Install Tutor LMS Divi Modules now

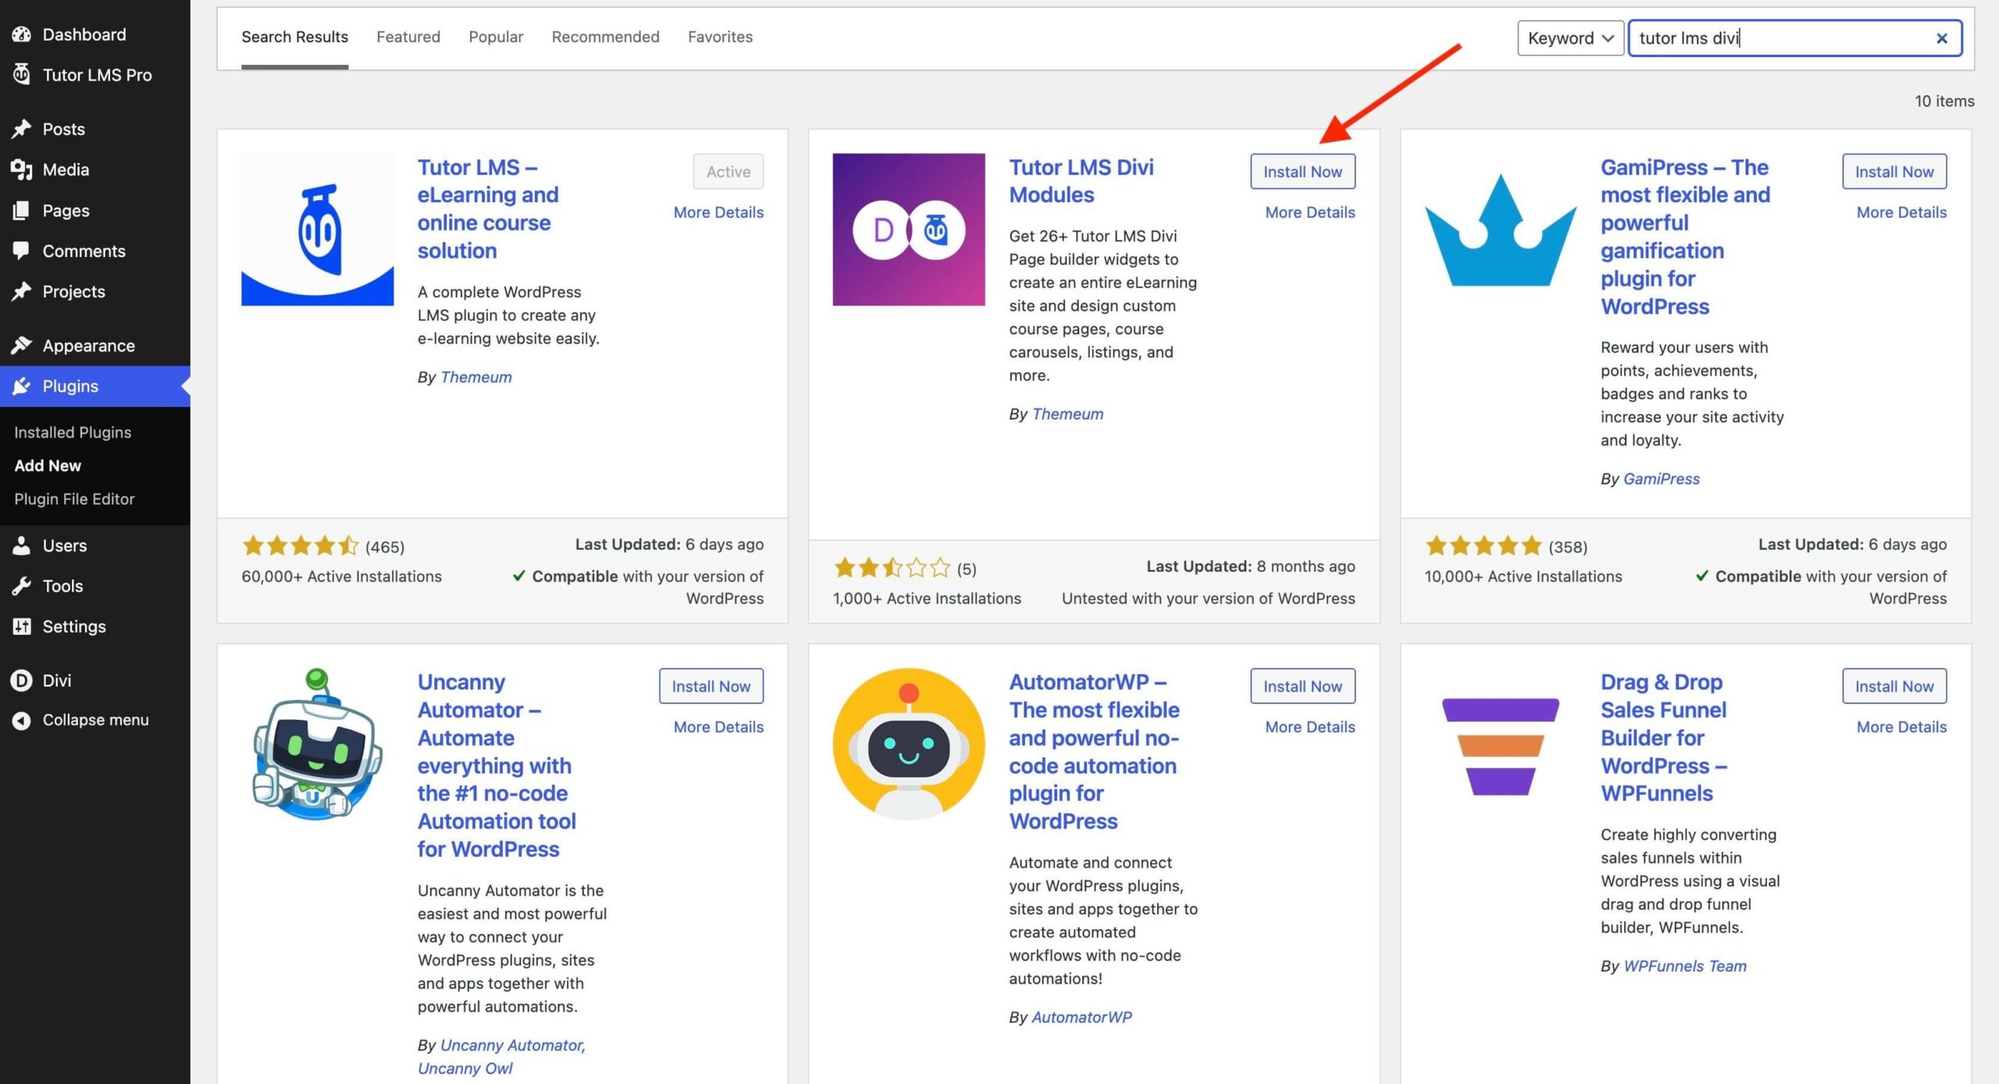pyautogui.click(x=1302, y=172)
